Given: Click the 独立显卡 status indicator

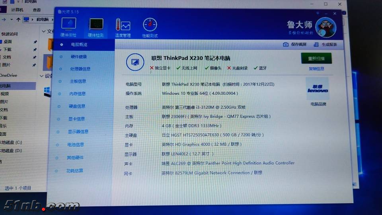Looking at the screenshot, I should click(x=160, y=68).
